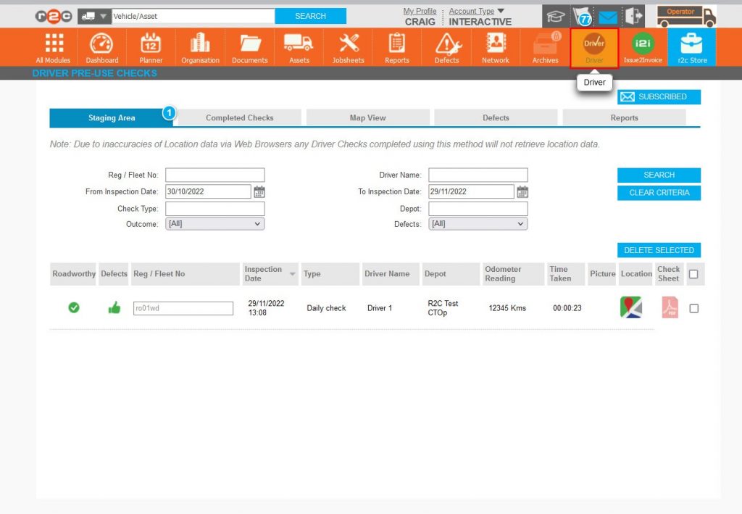
Task: Tick the checkbox for the Driver 1 row
Action: tap(694, 307)
